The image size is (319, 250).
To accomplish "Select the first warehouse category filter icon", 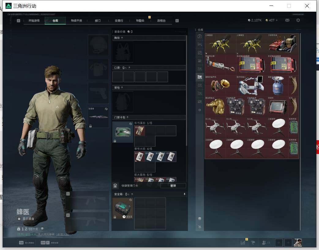I will (x=200, y=37).
